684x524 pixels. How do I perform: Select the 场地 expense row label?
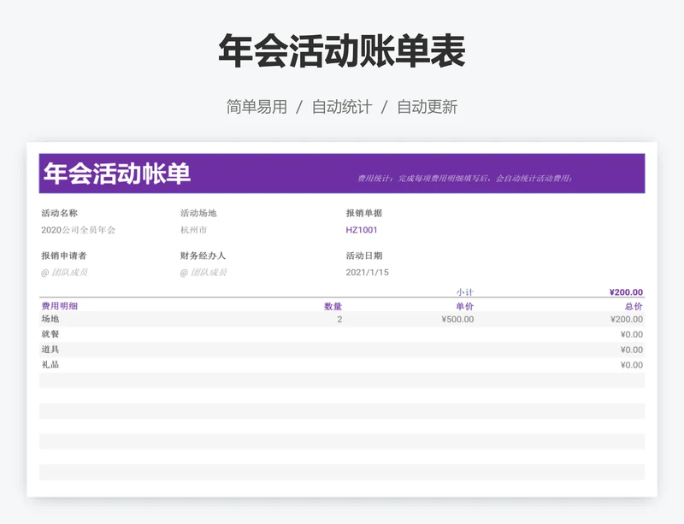(50, 319)
